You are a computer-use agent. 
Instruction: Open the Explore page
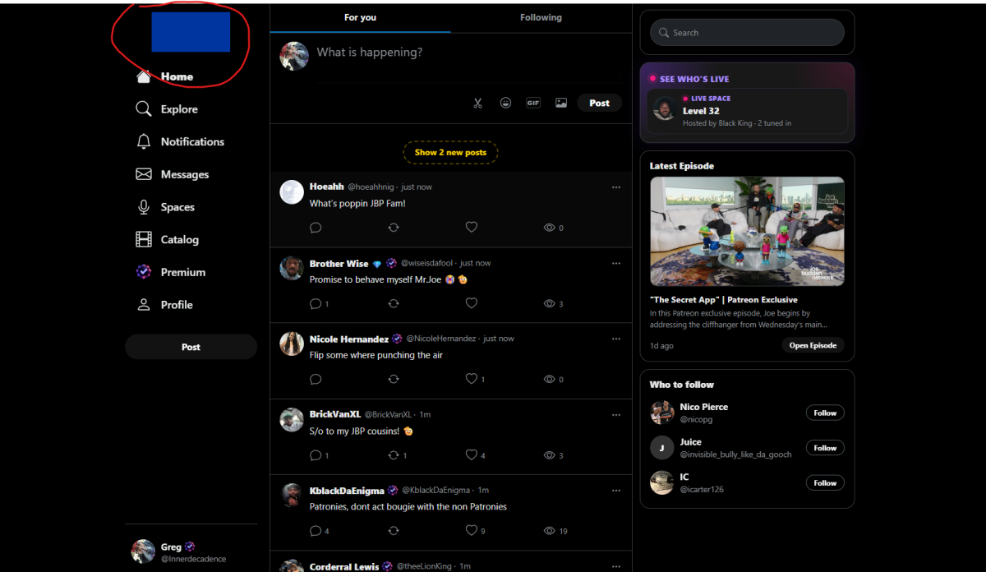pos(167,109)
